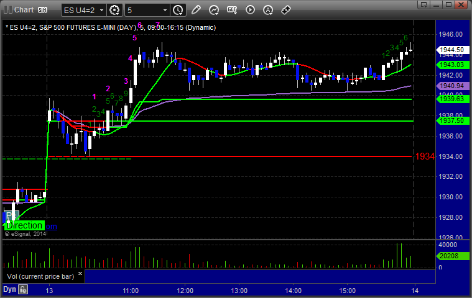The image size is (472, 298).
Task: Click the window pop-out button in title bar
Action: pos(424,4)
